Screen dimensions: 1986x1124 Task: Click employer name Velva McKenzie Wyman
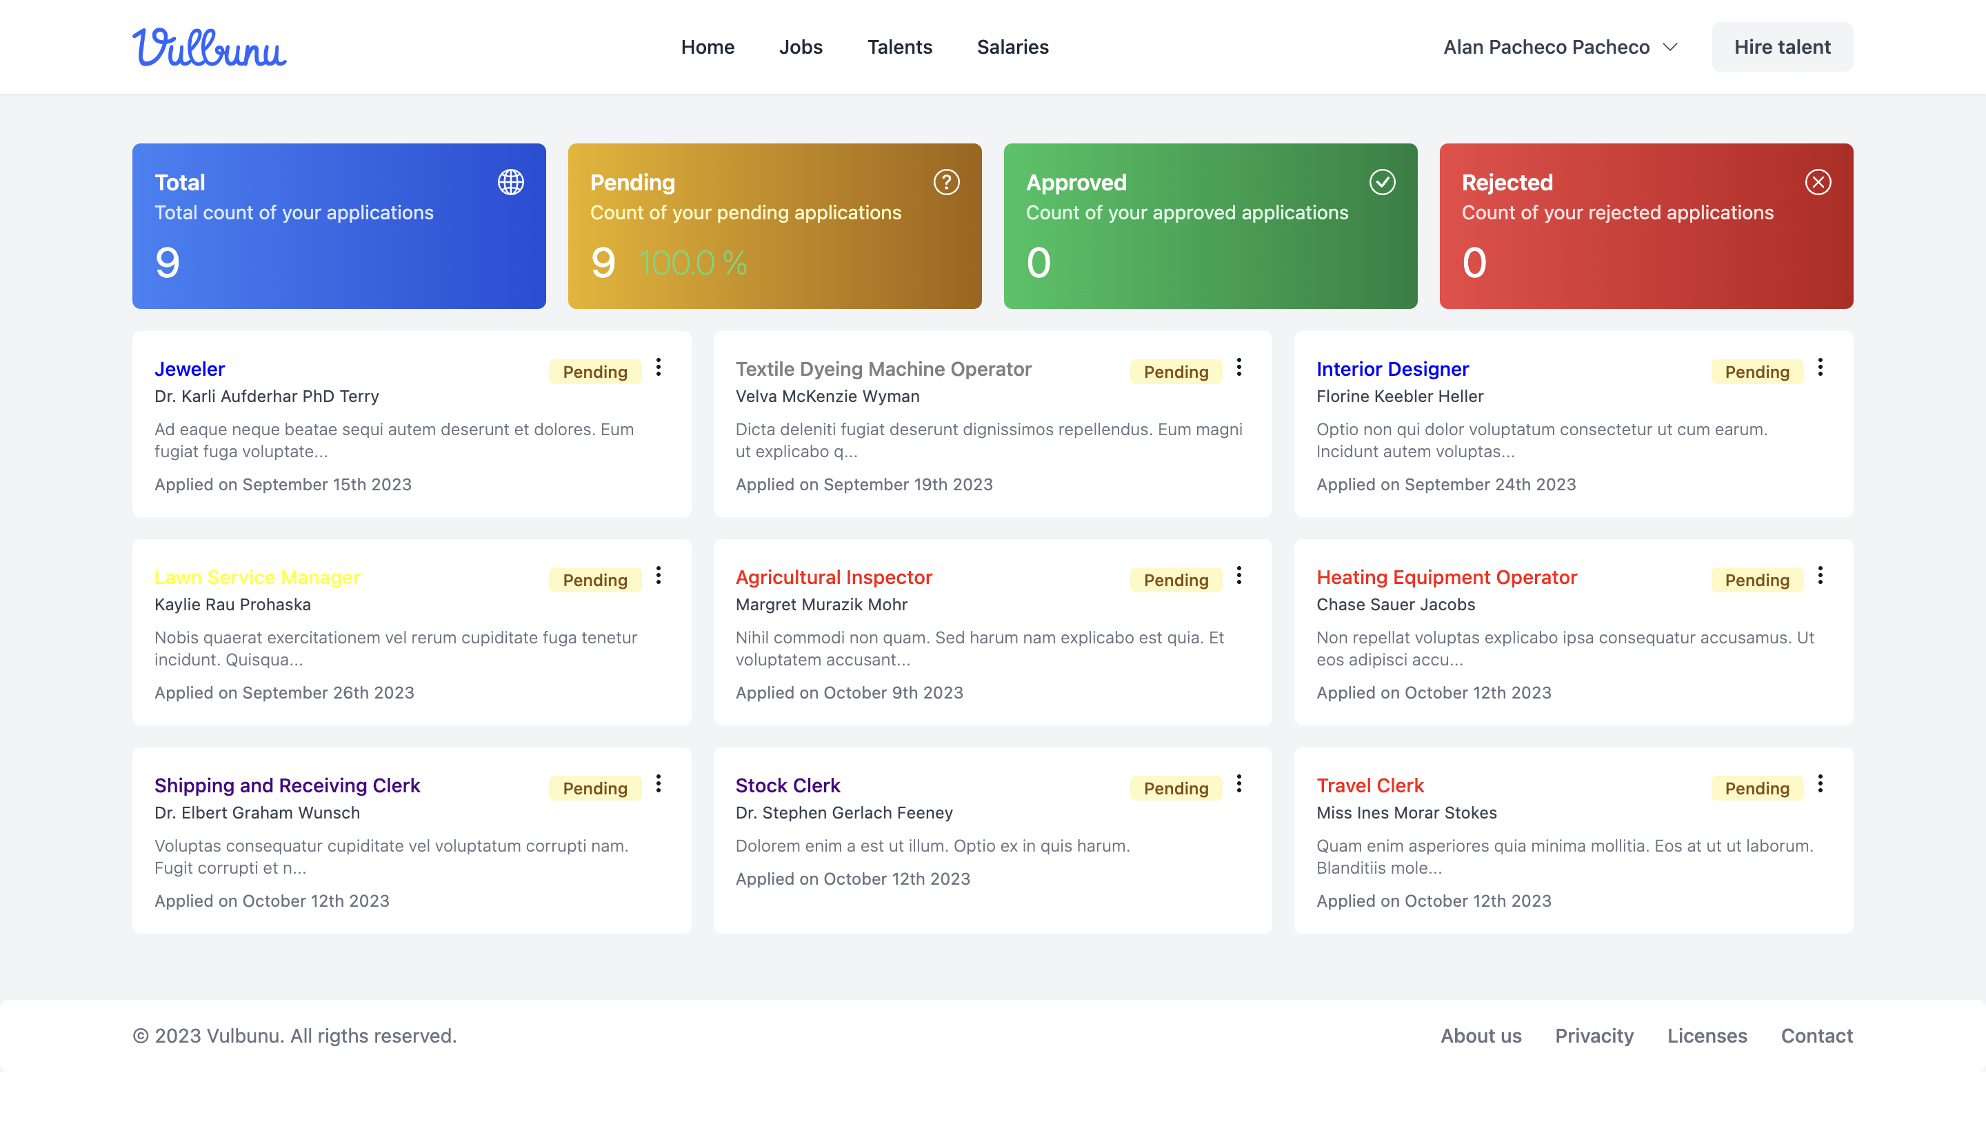click(827, 396)
